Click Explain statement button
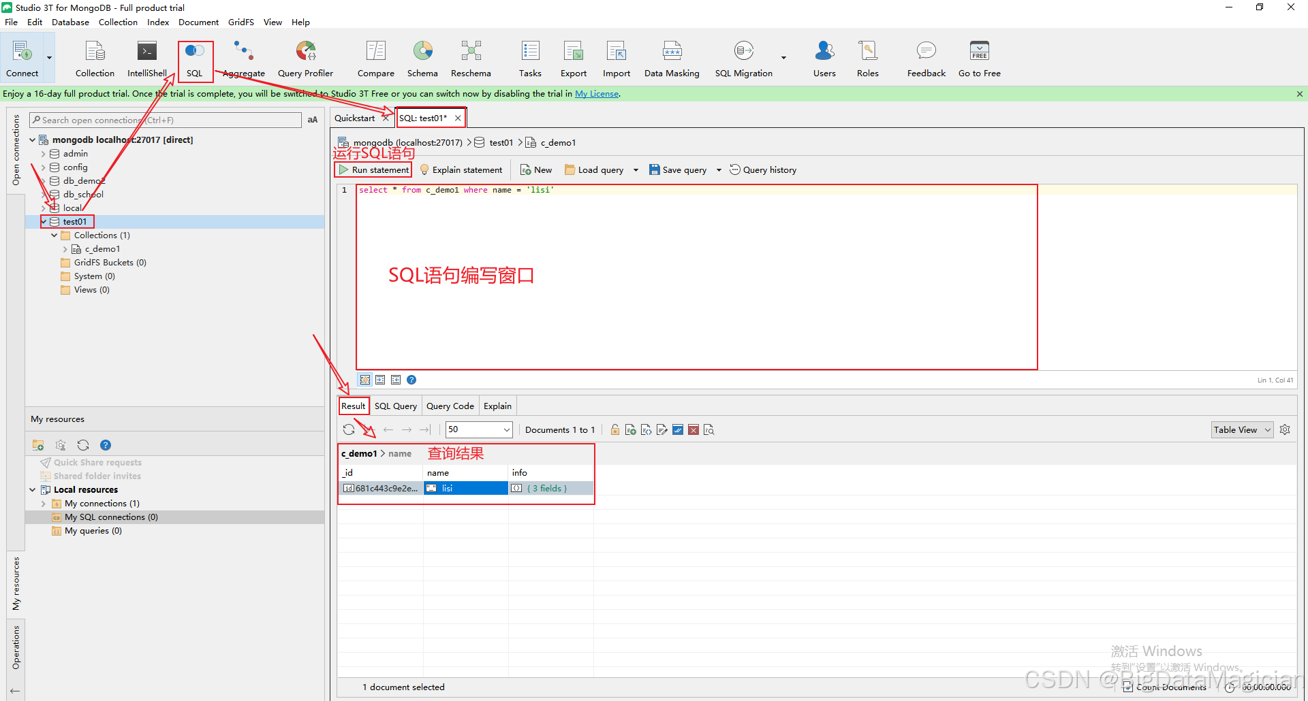 [x=461, y=170]
